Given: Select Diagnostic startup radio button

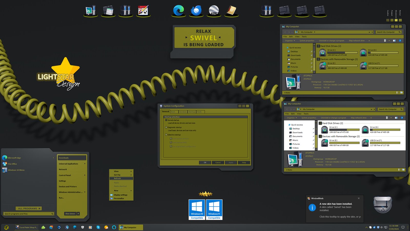Looking at the screenshot, I should [166, 127].
